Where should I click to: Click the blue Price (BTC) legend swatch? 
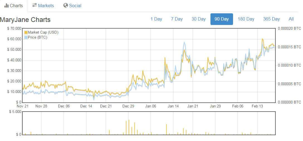pyautogui.click(x=26, y=37)
